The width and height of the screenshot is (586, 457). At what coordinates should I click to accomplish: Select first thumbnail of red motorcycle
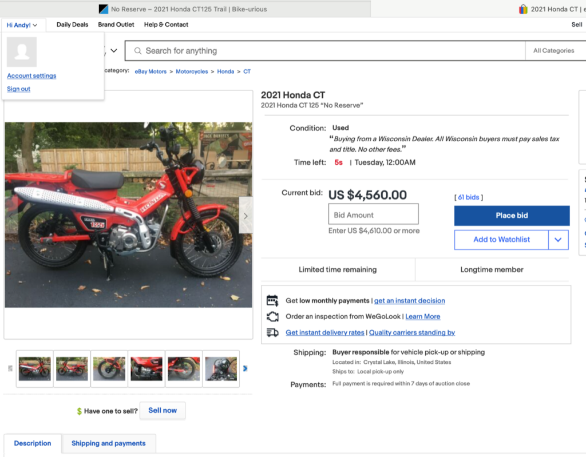point(35,369)
